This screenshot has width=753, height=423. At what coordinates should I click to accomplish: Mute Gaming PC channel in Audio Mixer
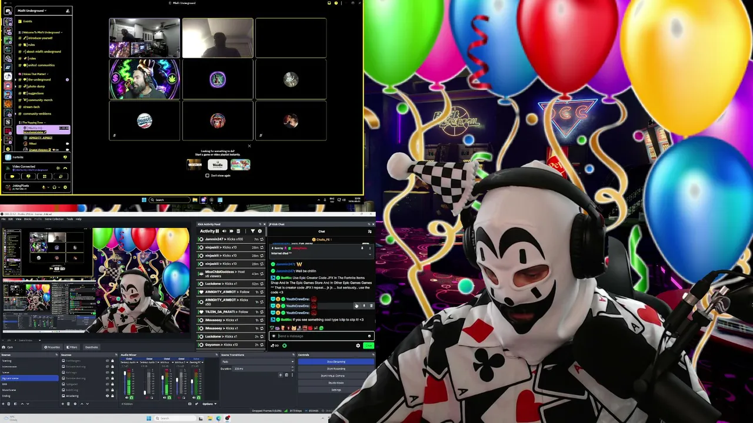click(194, 398)
